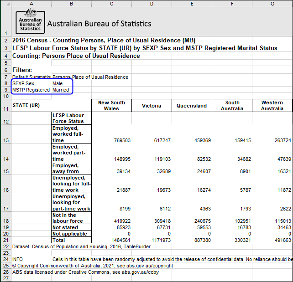The image size is (293, 282).
Task: Click cell value 5787
Action: tap(246, 190)
